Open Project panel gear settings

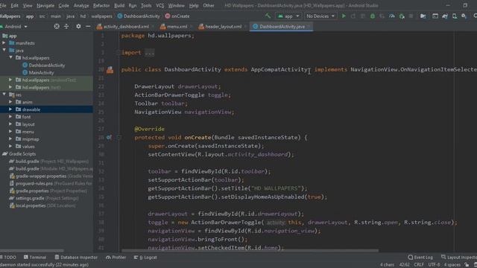point(78,27)
